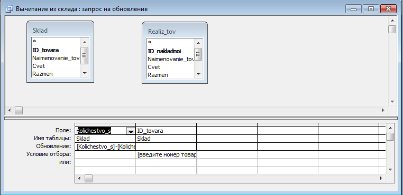Click the table pane vertical scroll down arrow
The image size is (403, 195).
pyautogui.click(x=392, y=102)
